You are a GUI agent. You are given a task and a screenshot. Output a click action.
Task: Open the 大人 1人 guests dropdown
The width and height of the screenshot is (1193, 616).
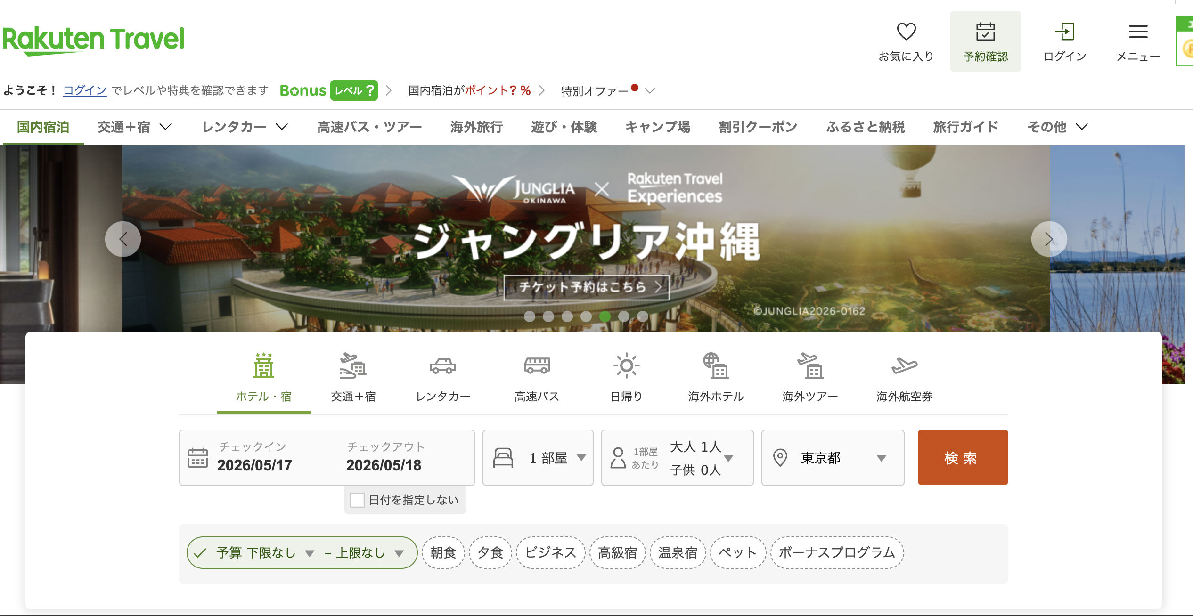[x=678, y=457]
